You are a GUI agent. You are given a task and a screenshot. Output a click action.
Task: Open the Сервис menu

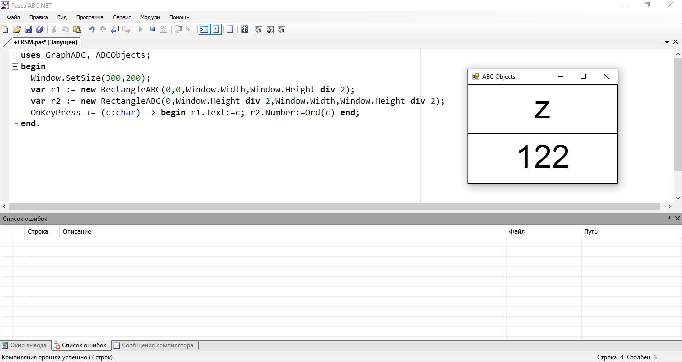coord(122,17)
